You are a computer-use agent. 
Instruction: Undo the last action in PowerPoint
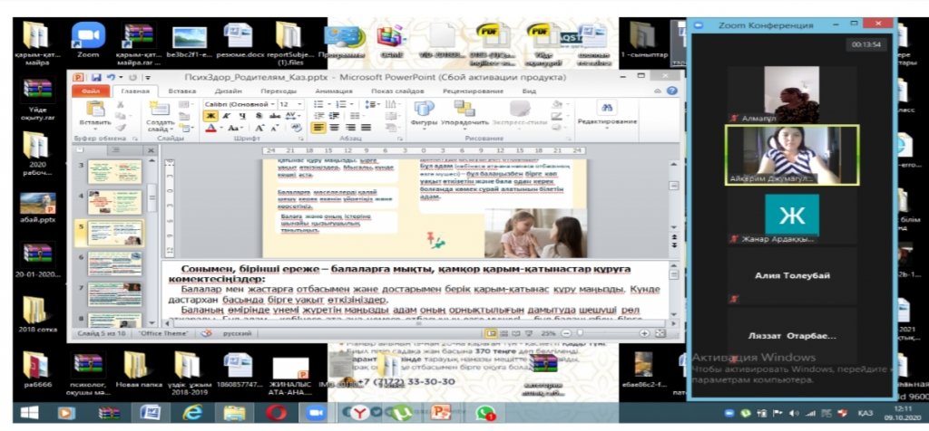click(110, 78)
